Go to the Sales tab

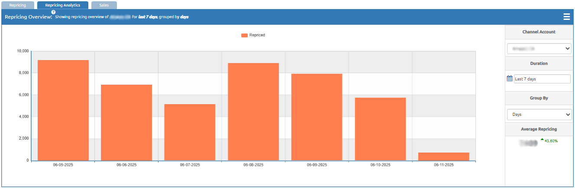104,5
